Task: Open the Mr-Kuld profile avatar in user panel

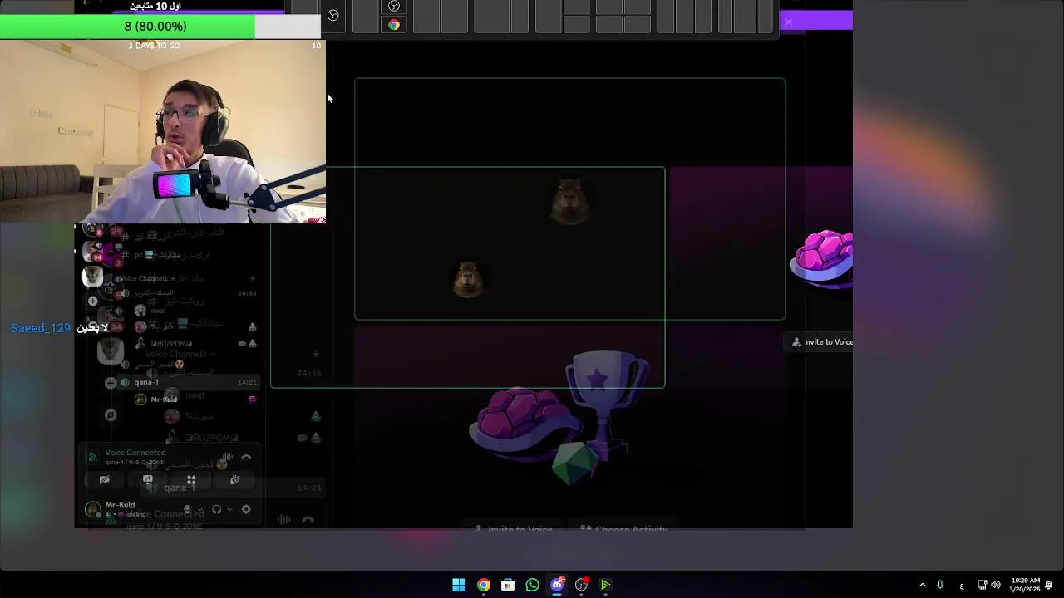Action: pos(93,508)
